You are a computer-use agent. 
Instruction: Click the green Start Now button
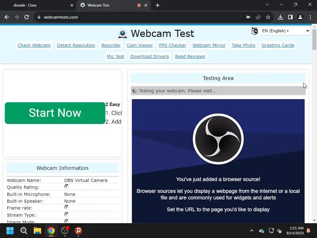55,113
